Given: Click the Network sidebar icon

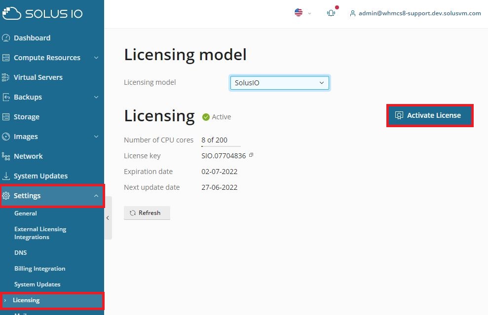Looking at the screenshot, I should [6, 156].
